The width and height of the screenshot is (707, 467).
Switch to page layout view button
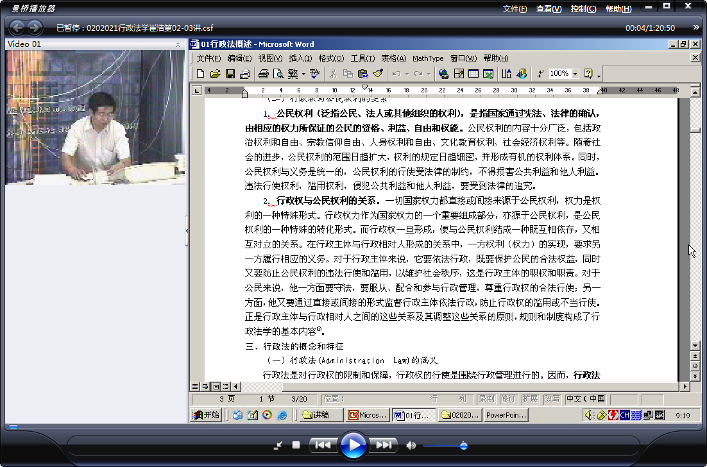coord(216,386)
